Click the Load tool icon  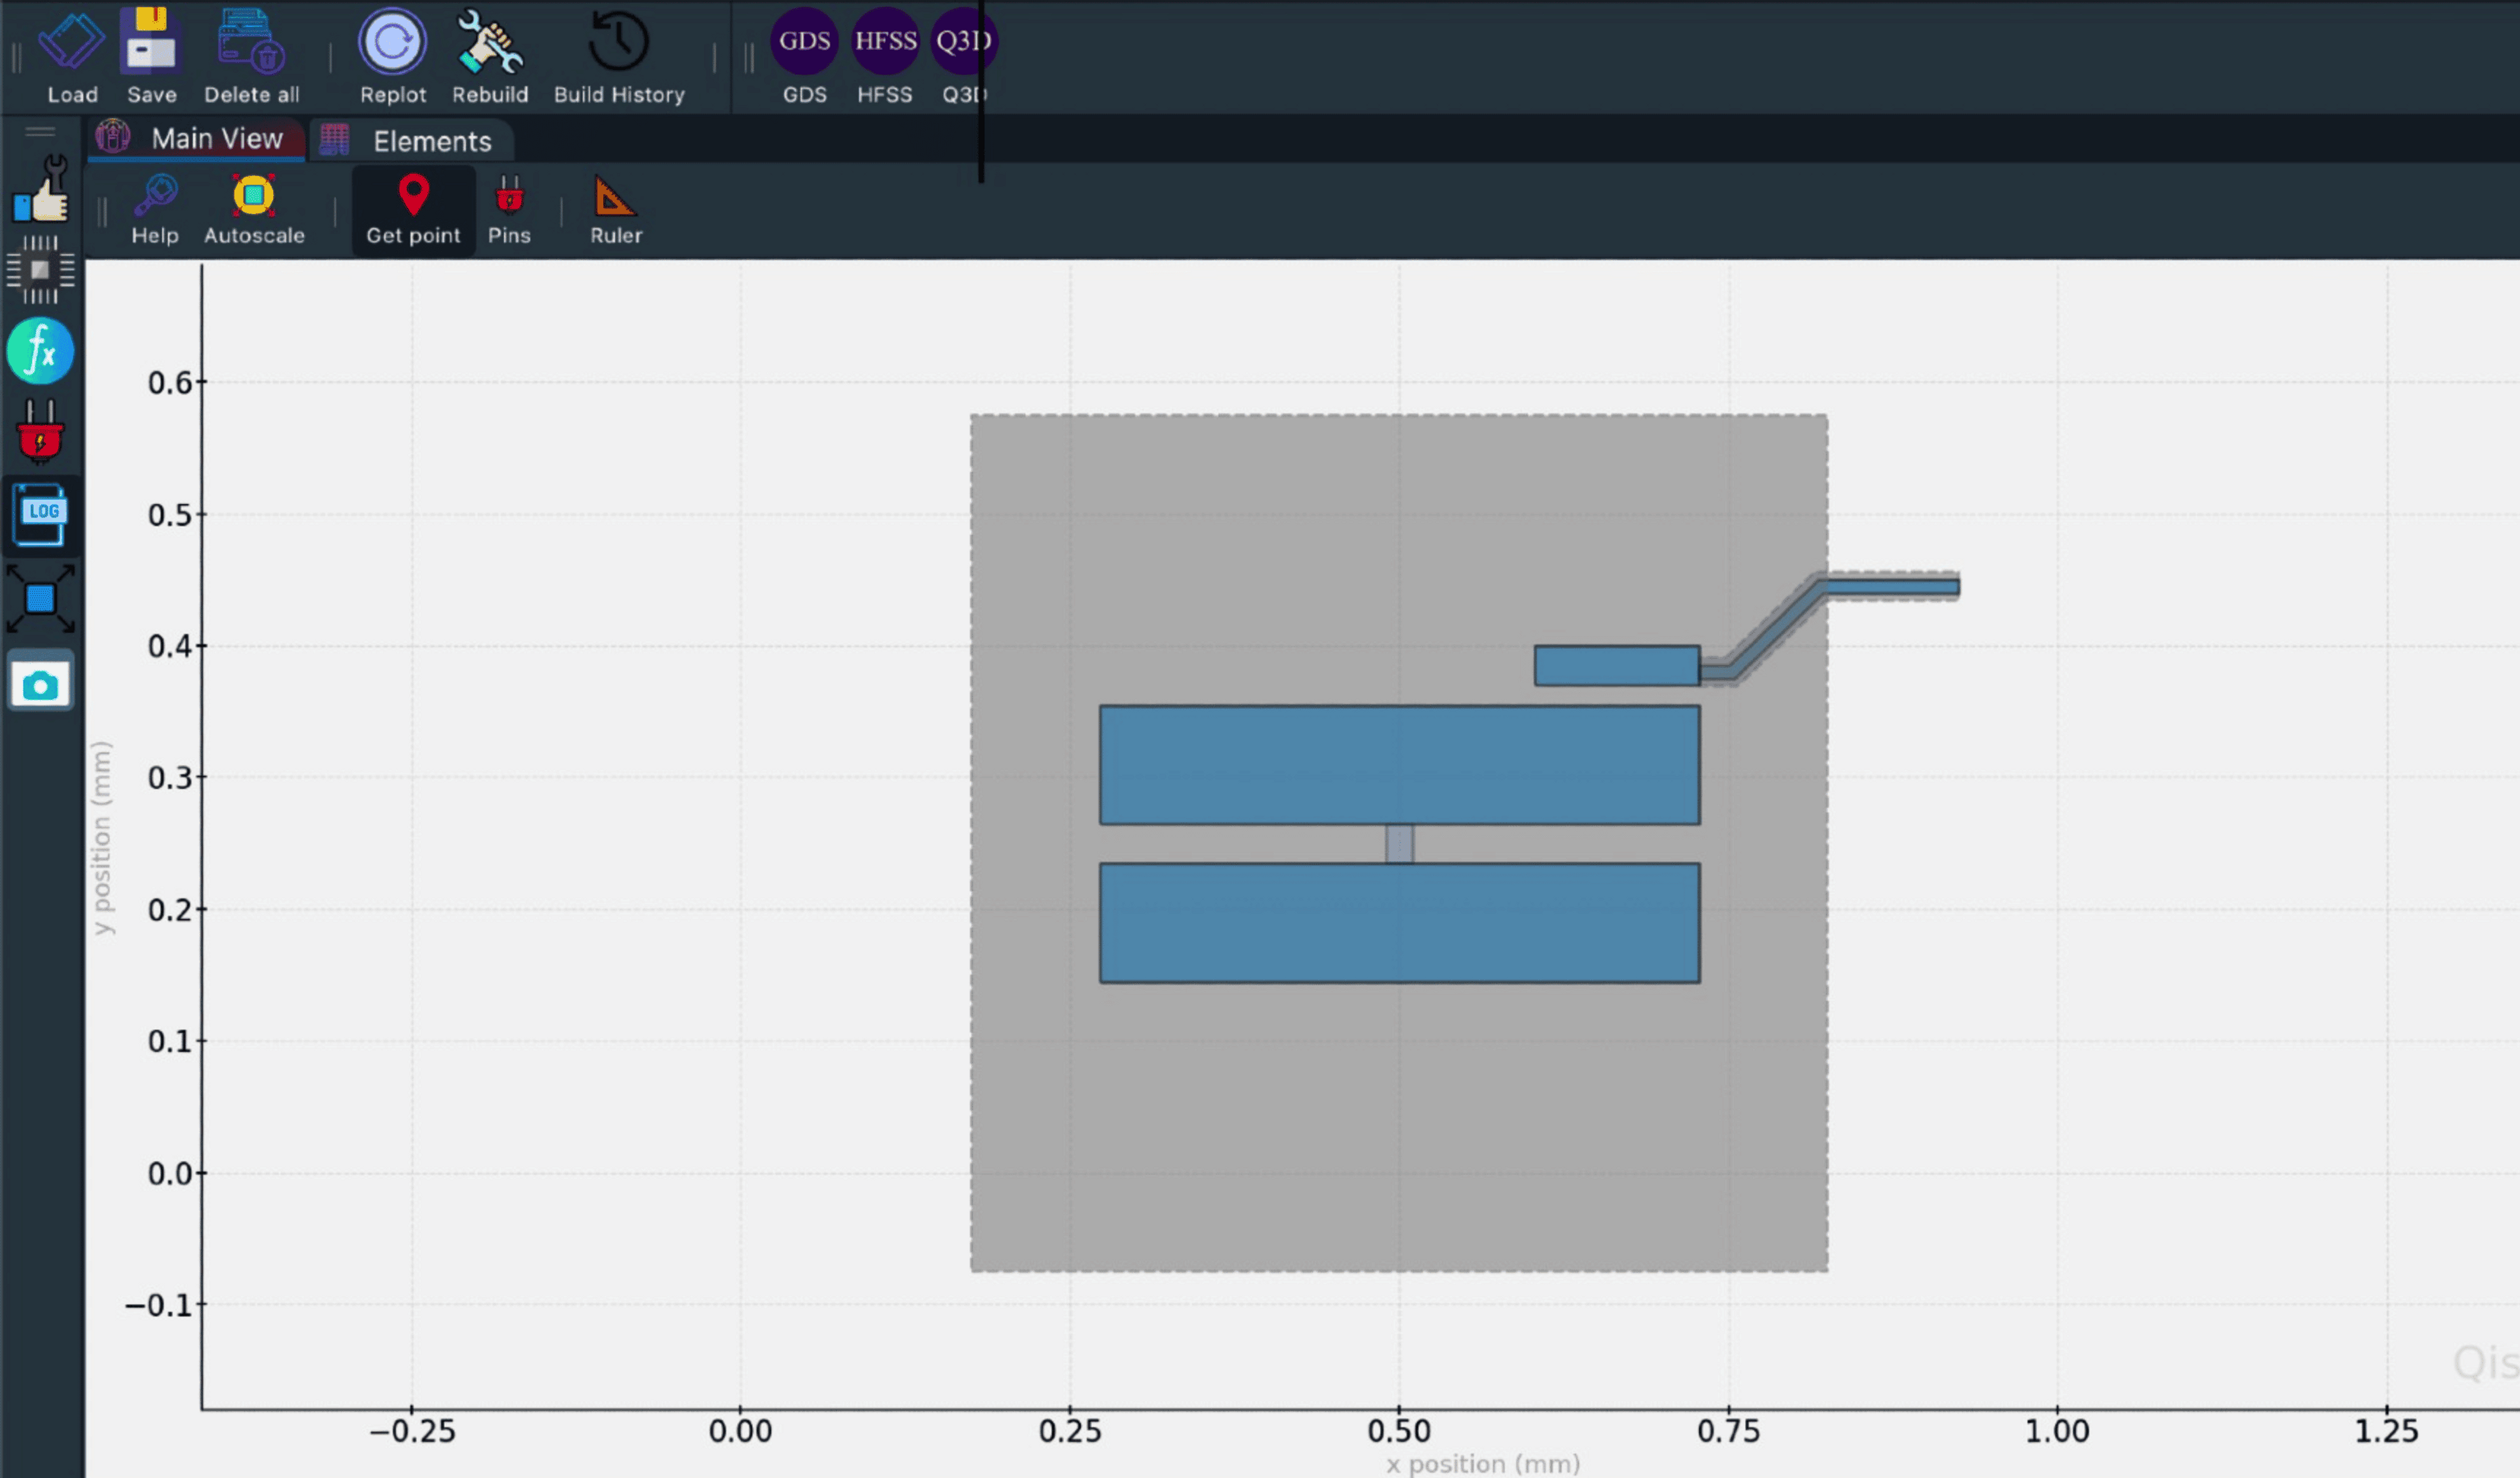[72, 53]
